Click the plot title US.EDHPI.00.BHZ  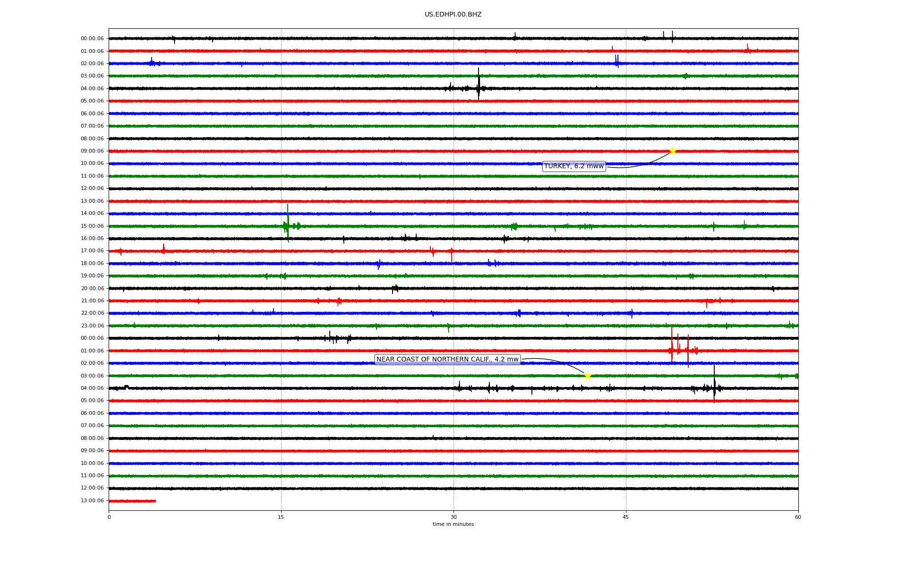click(453, 15)
